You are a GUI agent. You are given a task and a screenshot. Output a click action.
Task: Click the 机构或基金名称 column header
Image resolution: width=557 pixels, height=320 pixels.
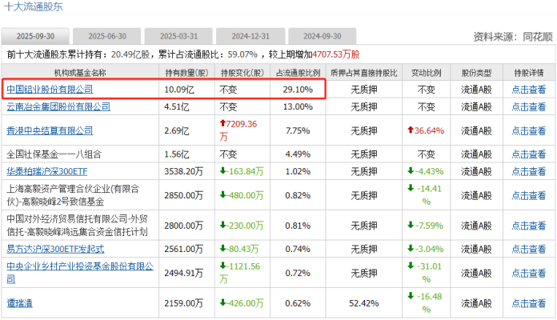[x=80, y=73]
